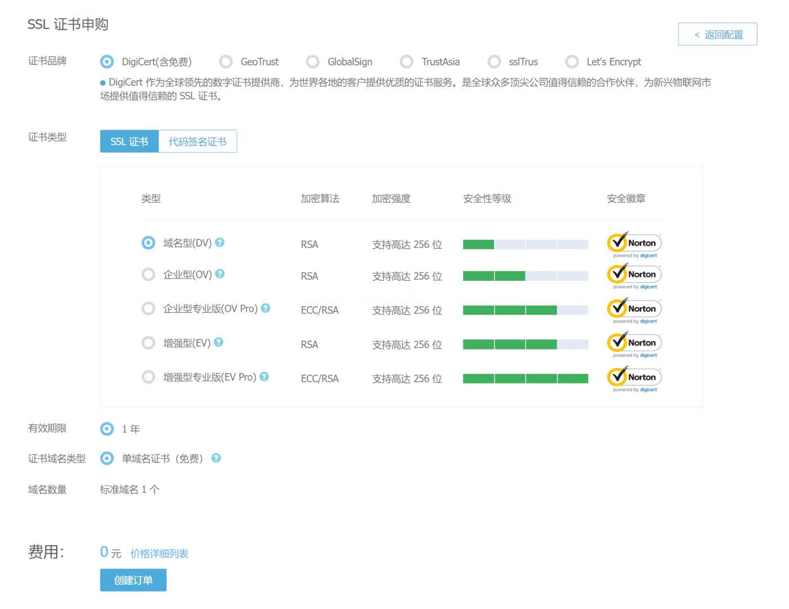Screen dimensions: 789x609
Task: Select the SSL 证书 tab
Action: [129, 142]
